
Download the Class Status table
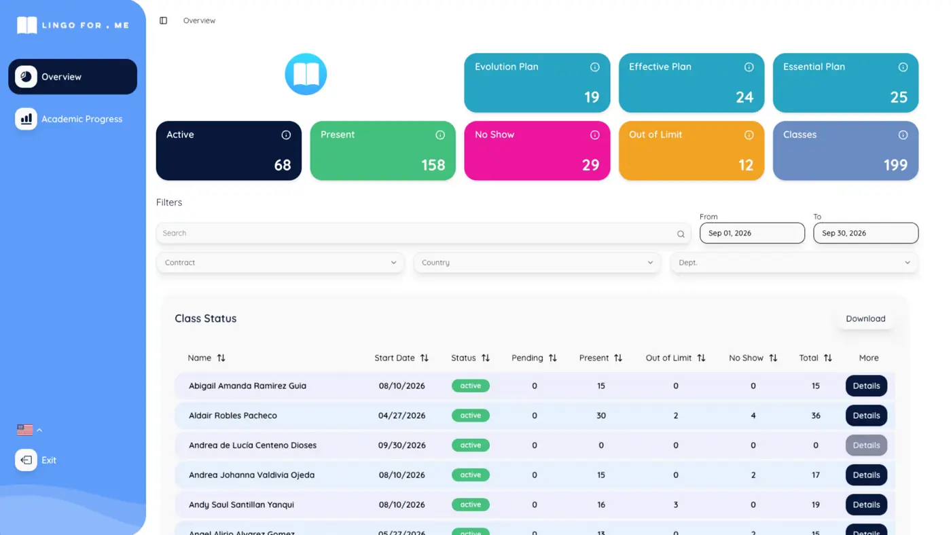pyautogui.click(x=865, y=318)
